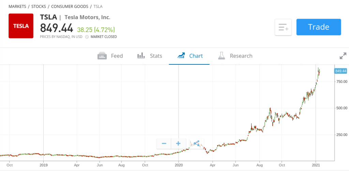
Task: Go to MARKETS breadcrumb link
Action: tap(17, 6)
